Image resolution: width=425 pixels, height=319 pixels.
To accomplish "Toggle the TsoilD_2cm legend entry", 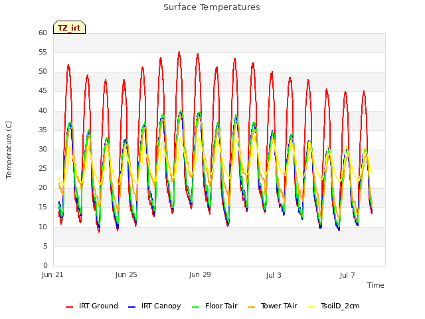I will (x=333, y=306).
